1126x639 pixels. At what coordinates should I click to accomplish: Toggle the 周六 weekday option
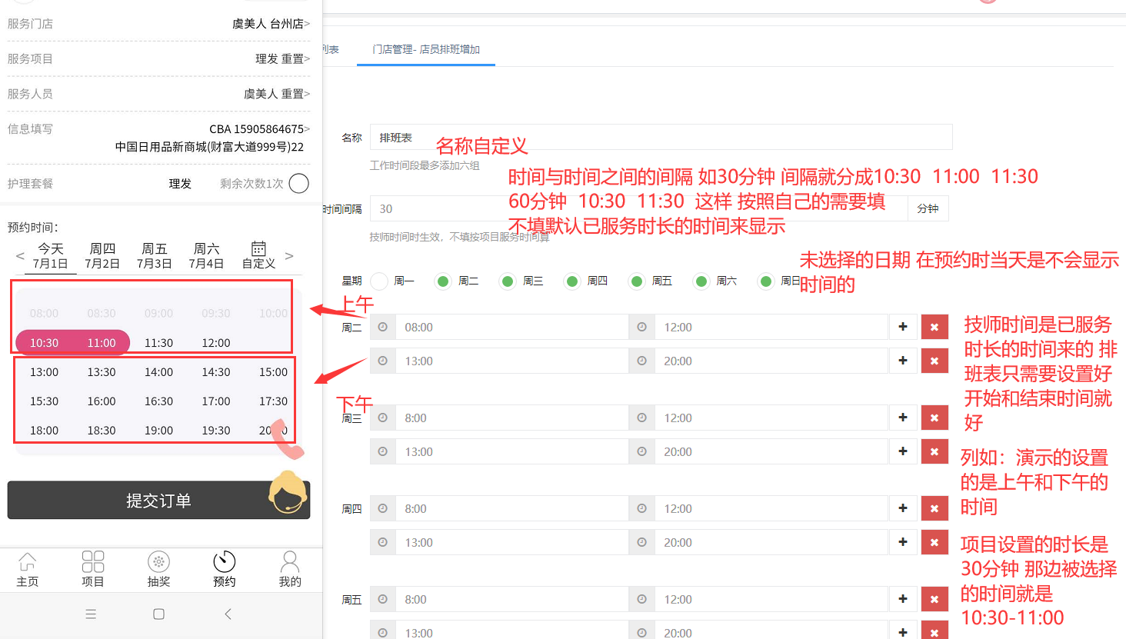pos(701,281)
